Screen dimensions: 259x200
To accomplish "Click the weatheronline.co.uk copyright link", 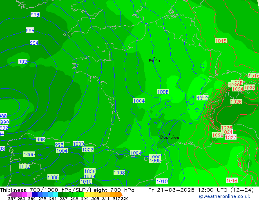I will [x=224, y=196].
